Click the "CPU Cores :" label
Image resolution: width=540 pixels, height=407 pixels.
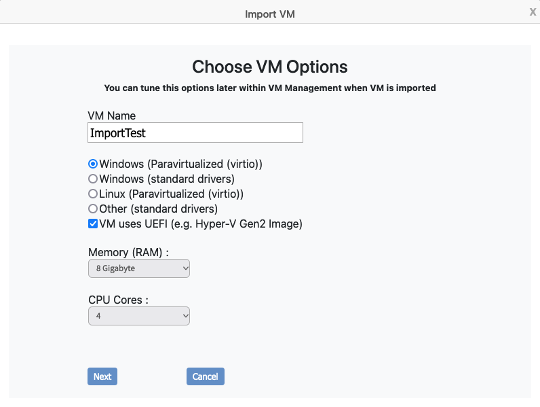pos(118,300)
